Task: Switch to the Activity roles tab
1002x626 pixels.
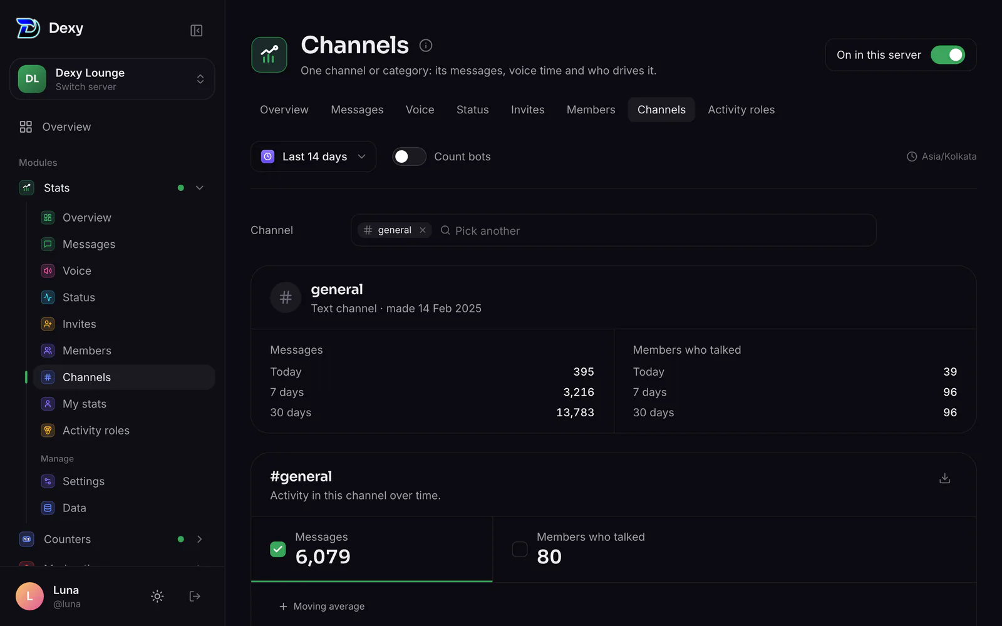Action: click(x=741, y=110)
